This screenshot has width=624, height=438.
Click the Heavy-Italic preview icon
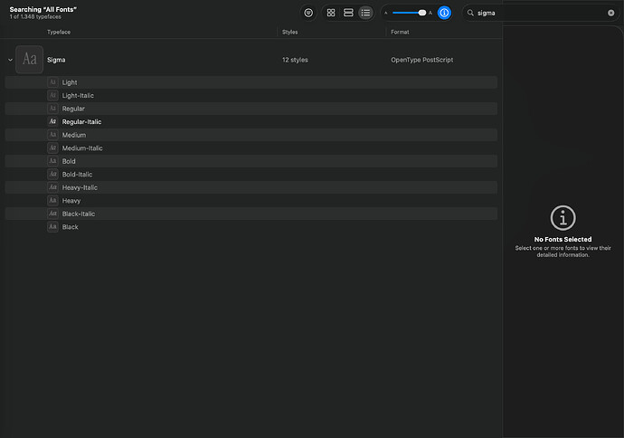click(52, 187)
